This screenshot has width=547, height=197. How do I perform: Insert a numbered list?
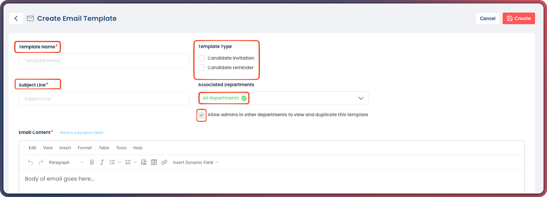[128, 163]
